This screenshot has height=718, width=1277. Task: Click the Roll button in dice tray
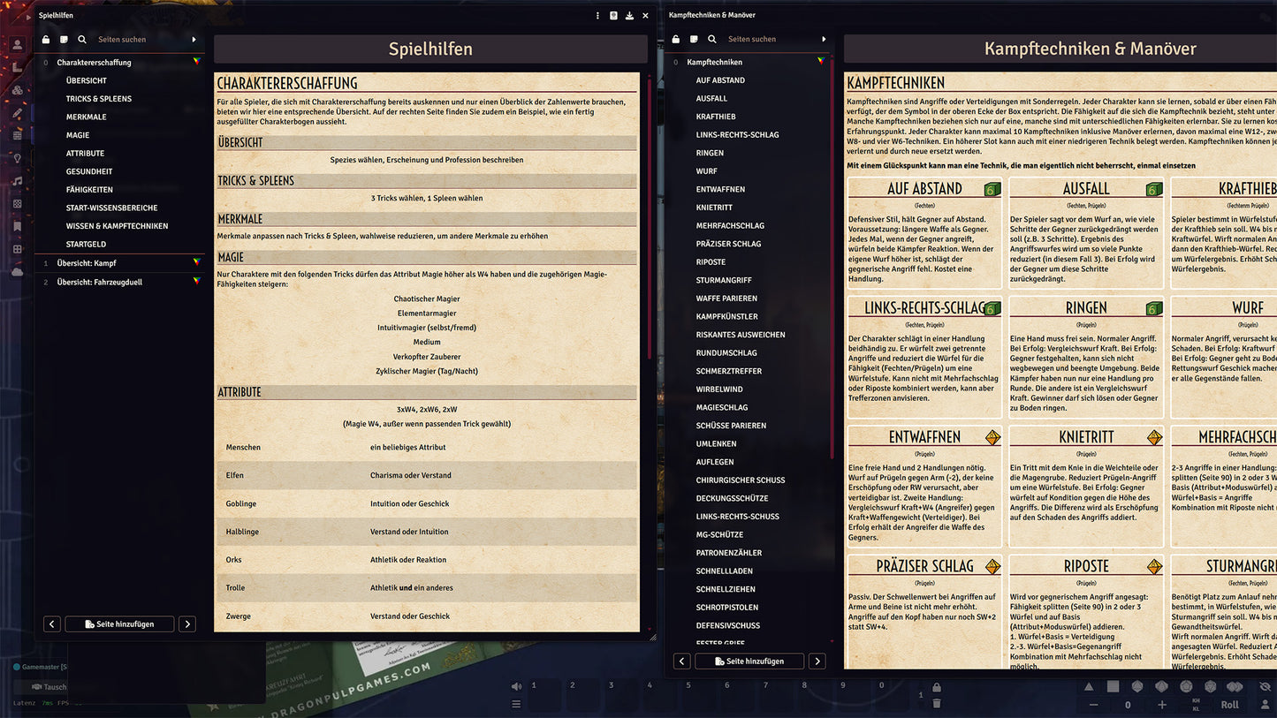pos(1229,705)
